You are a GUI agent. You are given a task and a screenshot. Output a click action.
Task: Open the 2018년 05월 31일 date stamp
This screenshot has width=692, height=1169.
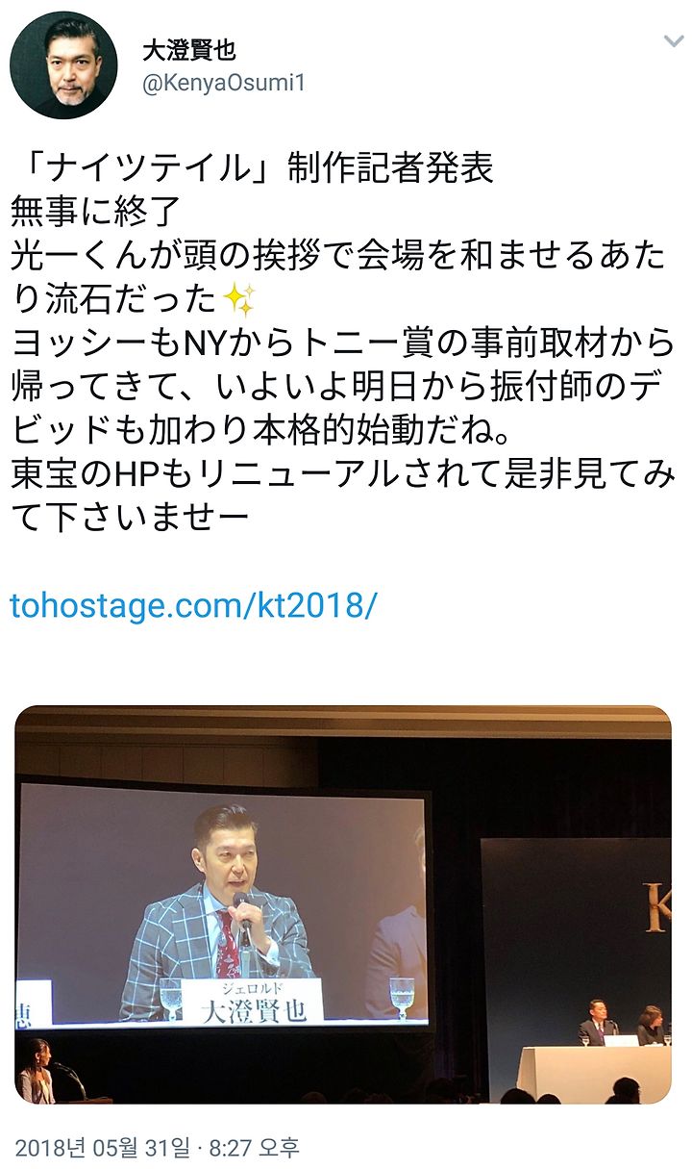coord(103,1147)
